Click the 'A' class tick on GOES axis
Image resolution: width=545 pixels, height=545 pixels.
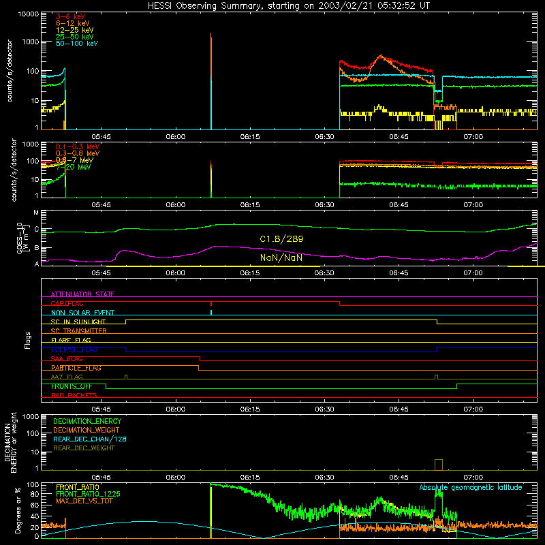37,264
